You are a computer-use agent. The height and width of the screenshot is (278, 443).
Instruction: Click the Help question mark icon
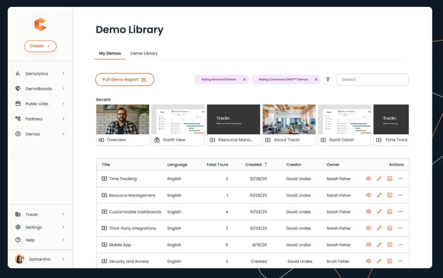[18, 240]
